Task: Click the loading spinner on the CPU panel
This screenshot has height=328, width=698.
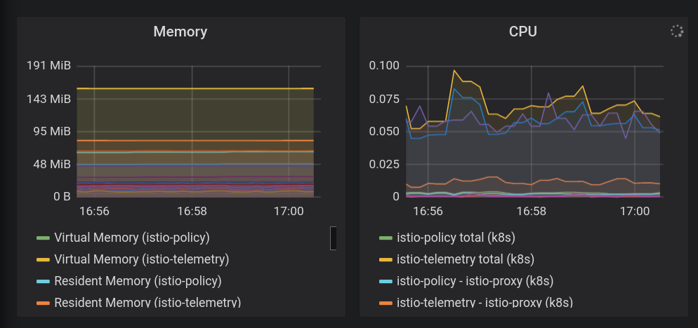Action: 676,32
